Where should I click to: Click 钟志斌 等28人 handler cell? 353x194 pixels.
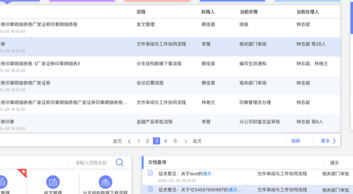(x=311, y=44)
